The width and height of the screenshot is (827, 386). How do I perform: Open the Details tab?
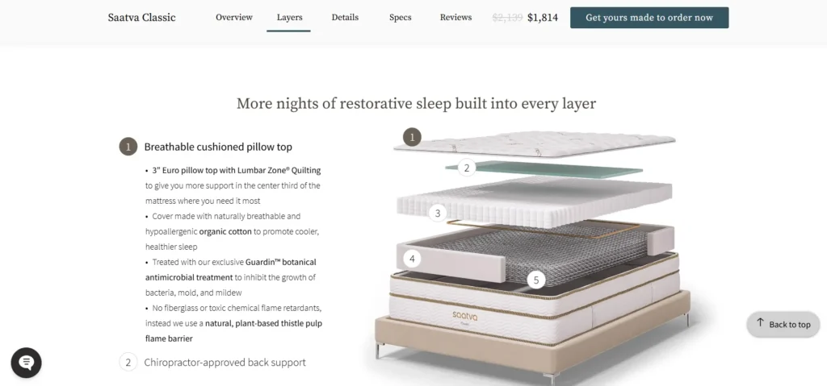pyautogui.click(x=345, y=18)
